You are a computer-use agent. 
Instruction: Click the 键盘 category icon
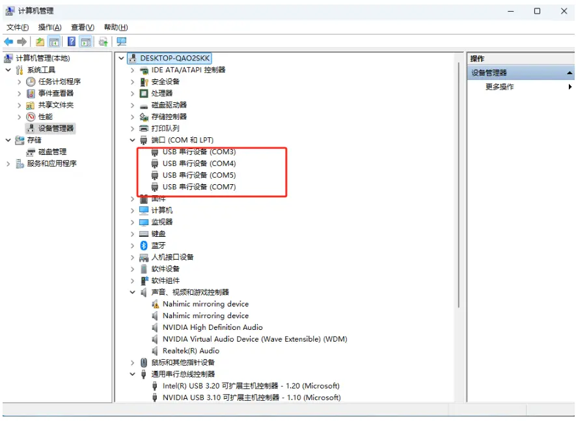coord(144,234)
